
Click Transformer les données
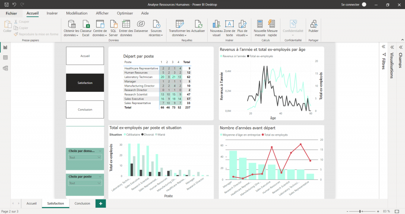point(180,28)
